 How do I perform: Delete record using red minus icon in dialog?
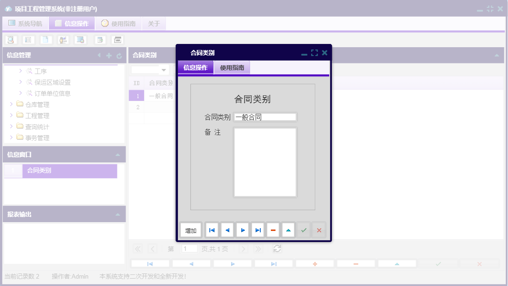273,230
